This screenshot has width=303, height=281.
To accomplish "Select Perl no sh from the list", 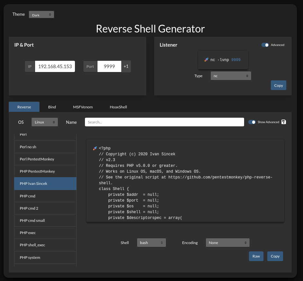I will pyautogui.click(x=45, y=147).
